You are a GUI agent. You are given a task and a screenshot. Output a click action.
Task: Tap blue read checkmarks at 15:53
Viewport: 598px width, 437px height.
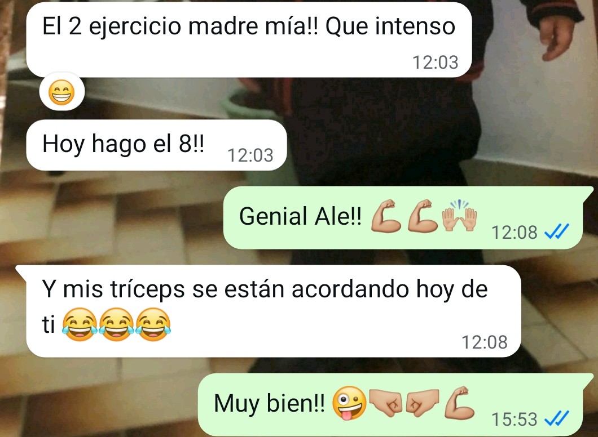557,418
